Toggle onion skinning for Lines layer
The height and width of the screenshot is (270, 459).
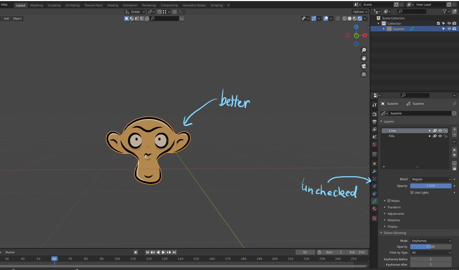pos(435,131)
